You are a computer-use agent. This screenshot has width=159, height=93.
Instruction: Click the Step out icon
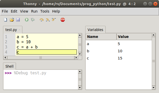tap(54, 19)
